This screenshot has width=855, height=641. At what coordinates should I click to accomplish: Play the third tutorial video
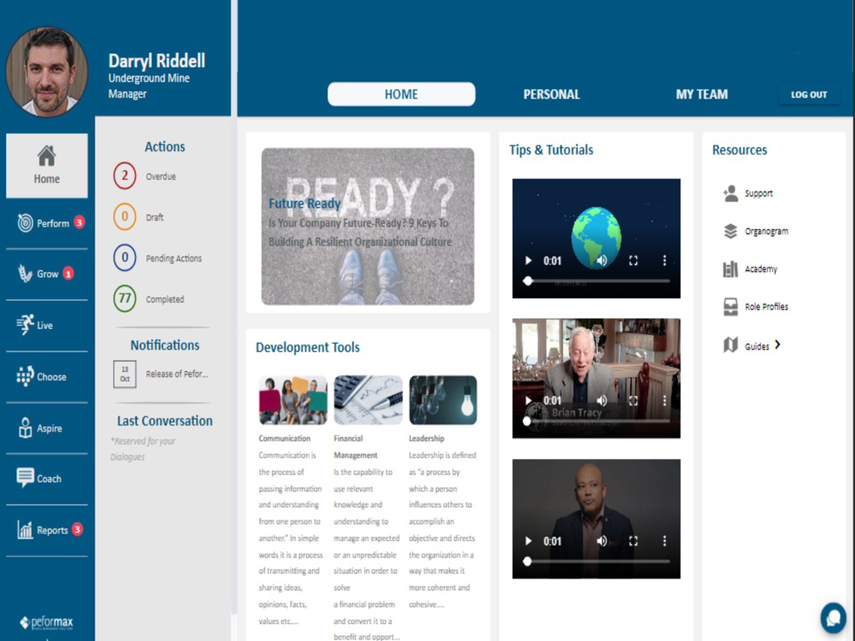coord(528,541)
